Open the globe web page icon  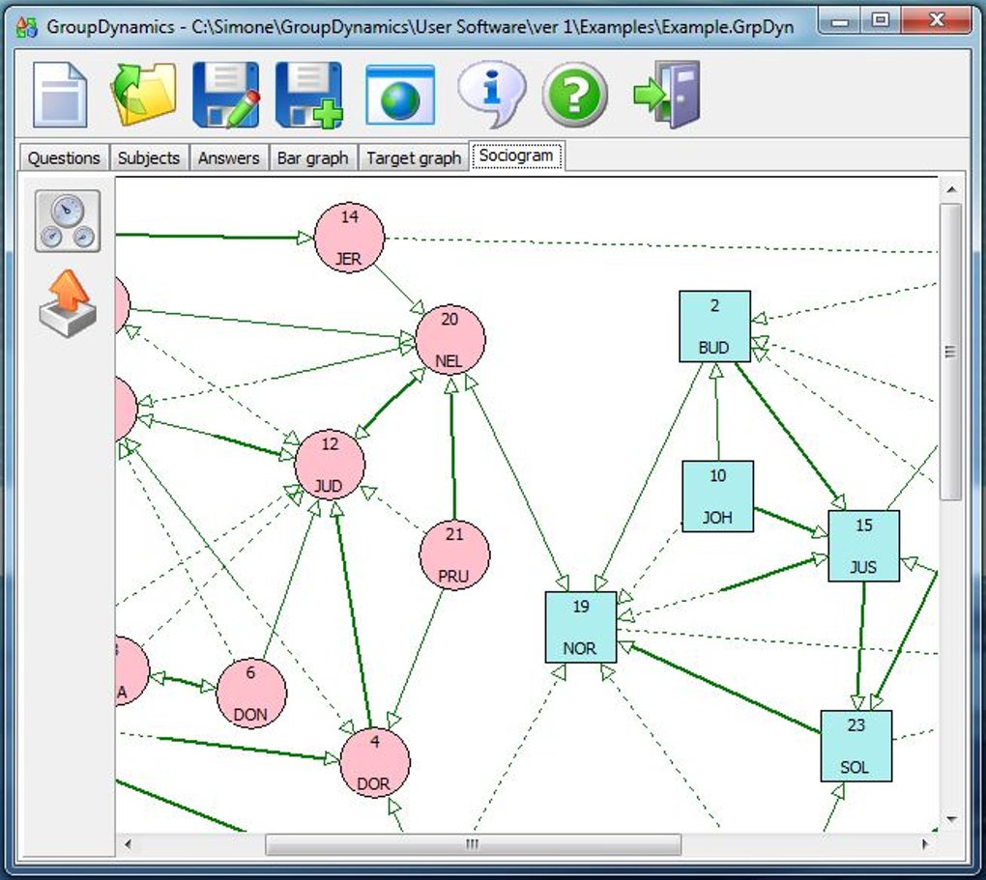click(400, 95)
